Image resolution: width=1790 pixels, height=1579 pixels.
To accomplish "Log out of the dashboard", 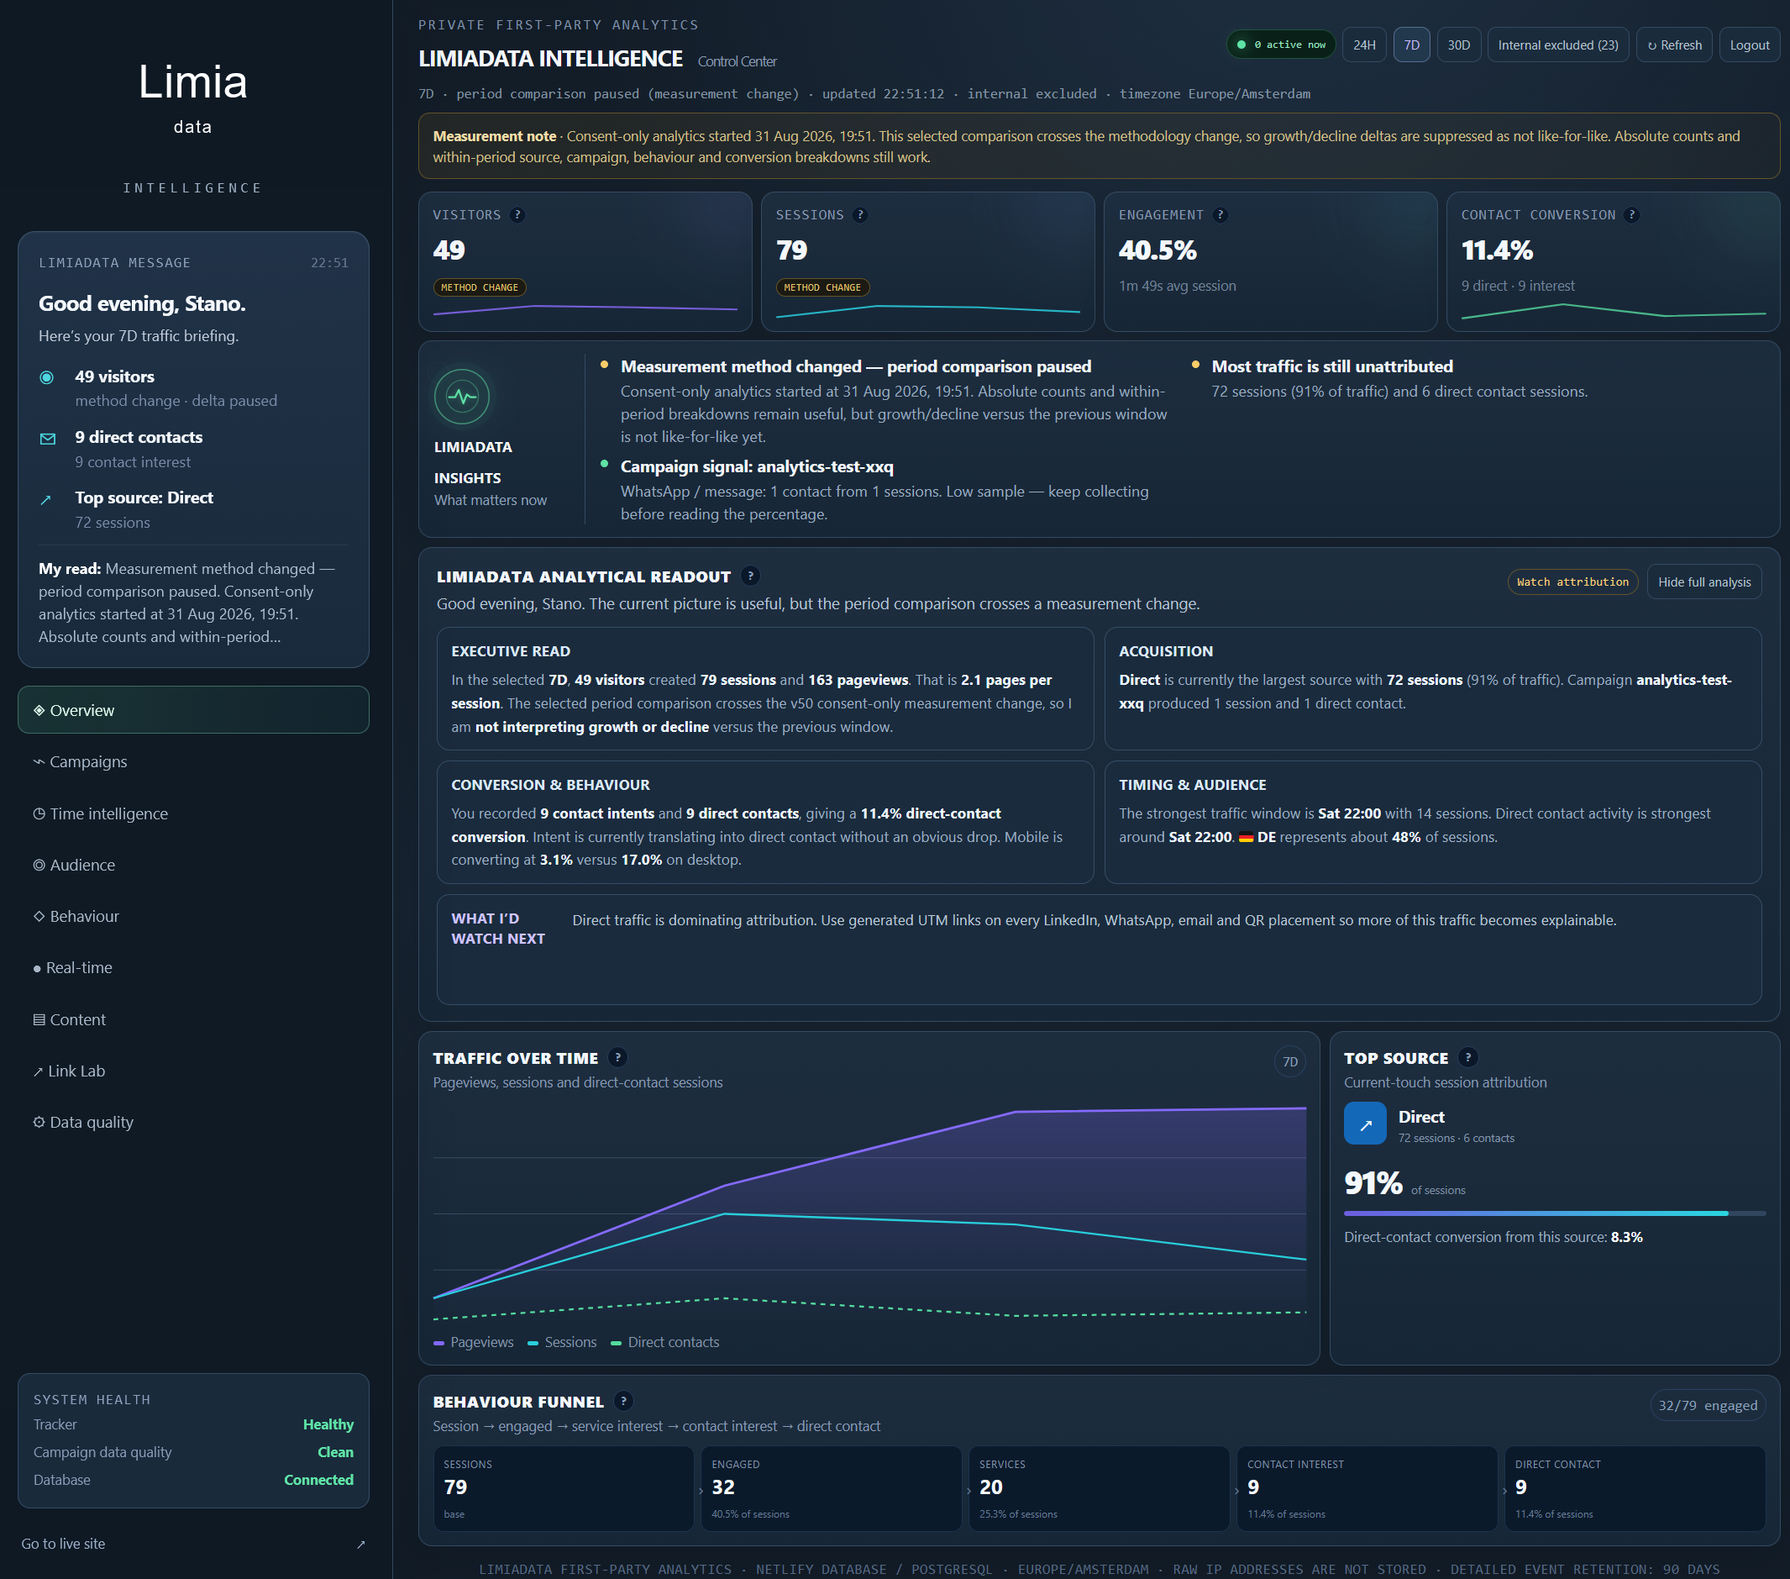I will click(x=1749, y=45).
